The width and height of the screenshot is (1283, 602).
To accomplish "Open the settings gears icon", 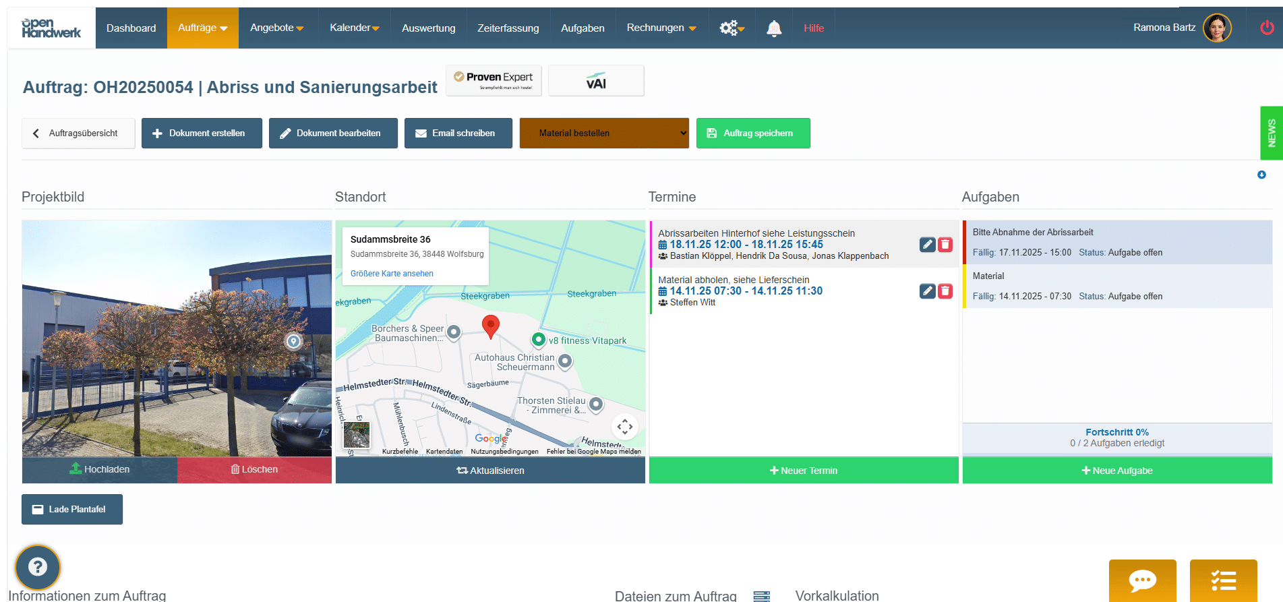I will pyautogui.click(x=731, y=28).
